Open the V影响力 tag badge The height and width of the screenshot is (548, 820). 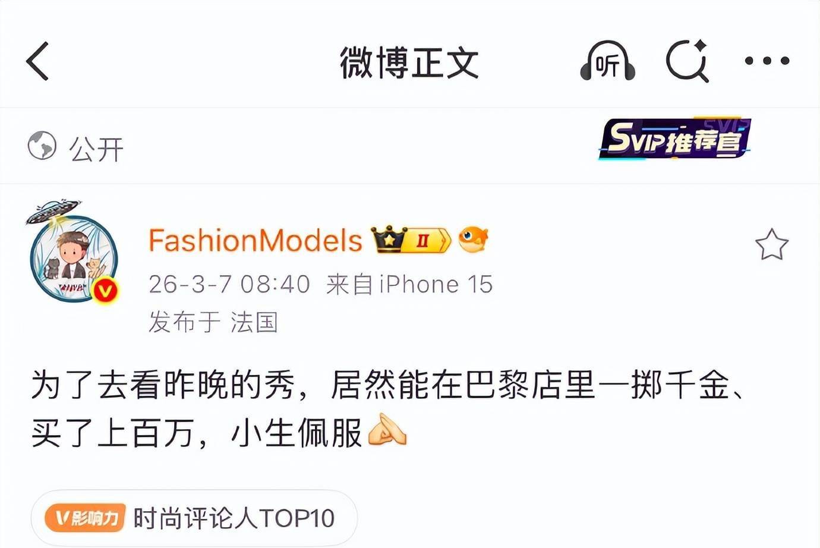(x=85, y=518)
